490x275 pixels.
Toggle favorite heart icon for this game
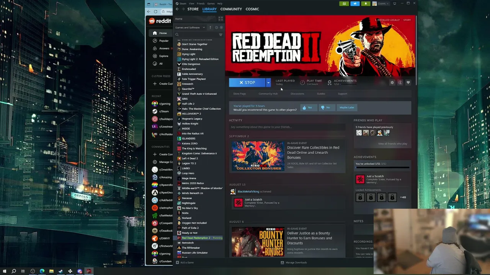(408, 82)
